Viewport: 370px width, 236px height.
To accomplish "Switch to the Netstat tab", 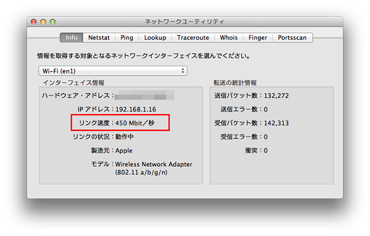I will click(99, 38).
